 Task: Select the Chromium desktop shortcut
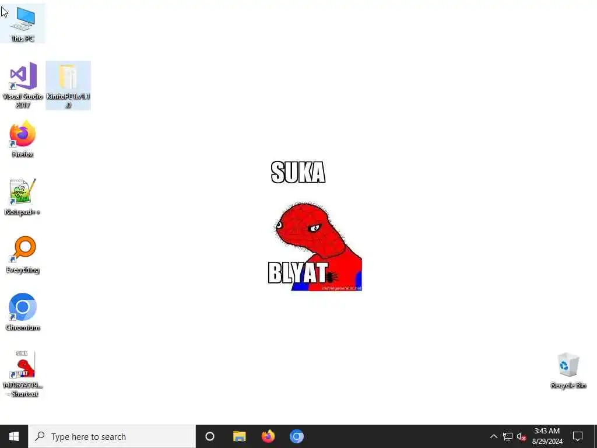(x=23, y=313)
